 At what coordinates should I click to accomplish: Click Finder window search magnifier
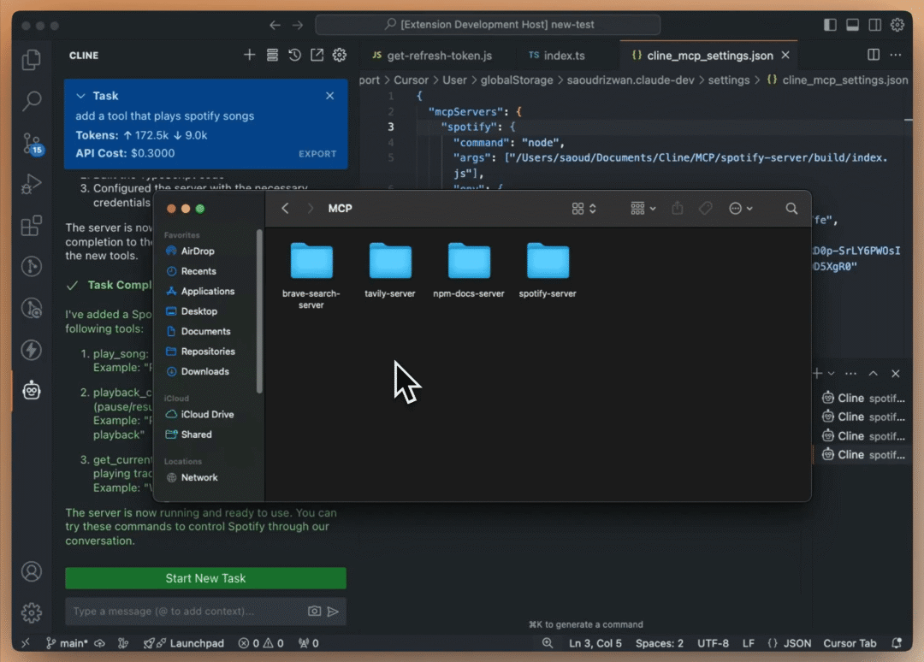pyautogui.click(x=791, y=209)
